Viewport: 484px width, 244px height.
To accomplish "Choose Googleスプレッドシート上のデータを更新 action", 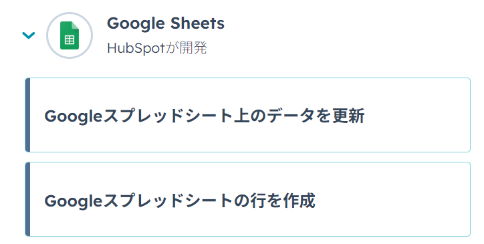I will tap(247, 115).
